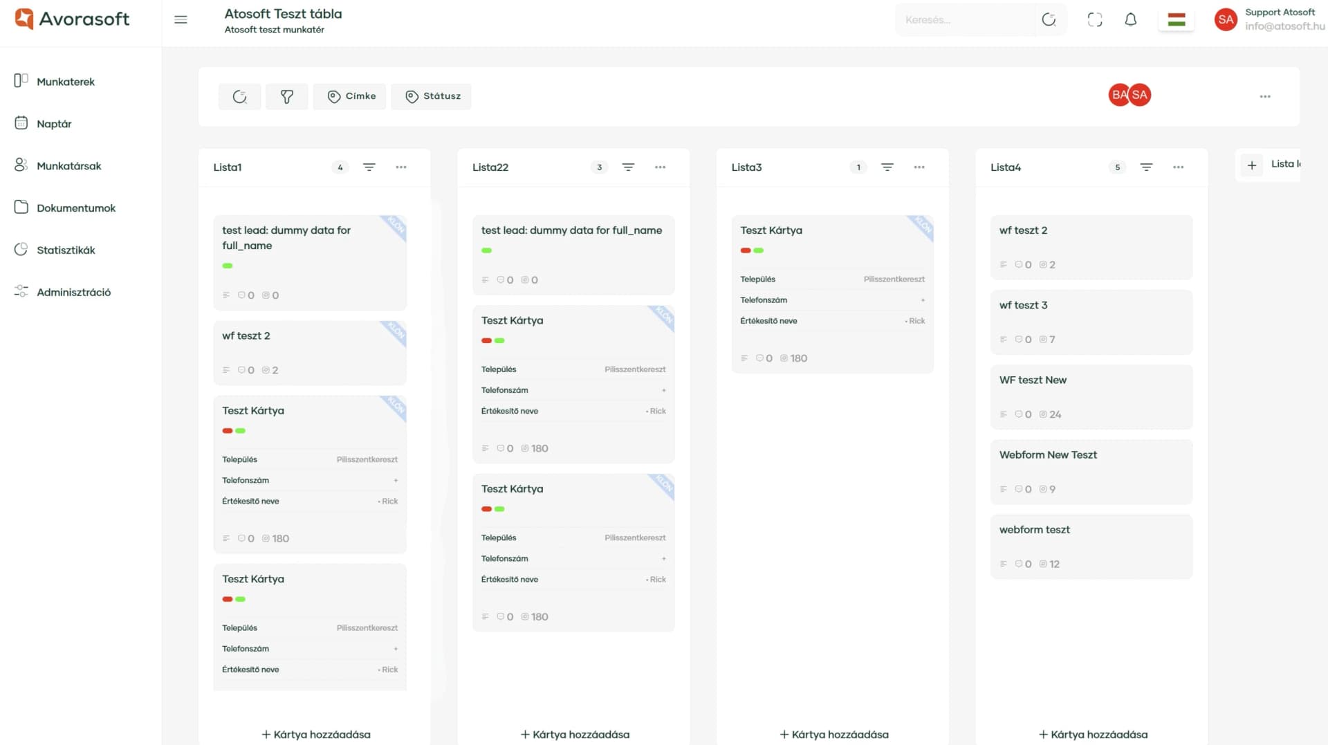Click attachment count 24 on WF teszt New
Image resolution: width=1328 pixels, height=745 pixels.
(1051, 414)
